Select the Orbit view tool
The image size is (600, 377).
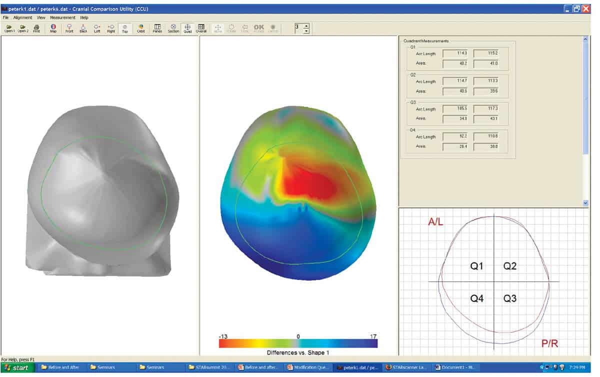pyautogui.click(x=141, y=28)
